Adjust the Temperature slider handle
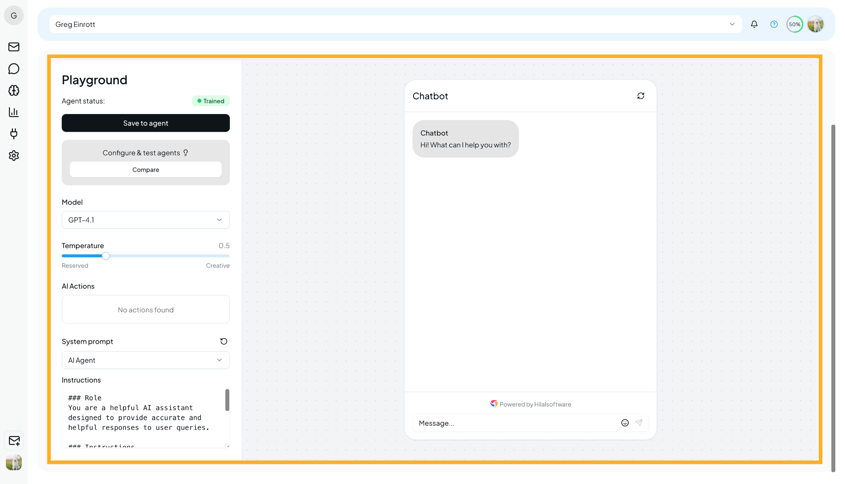The image size is (845, 484). [x=105, y=256]
